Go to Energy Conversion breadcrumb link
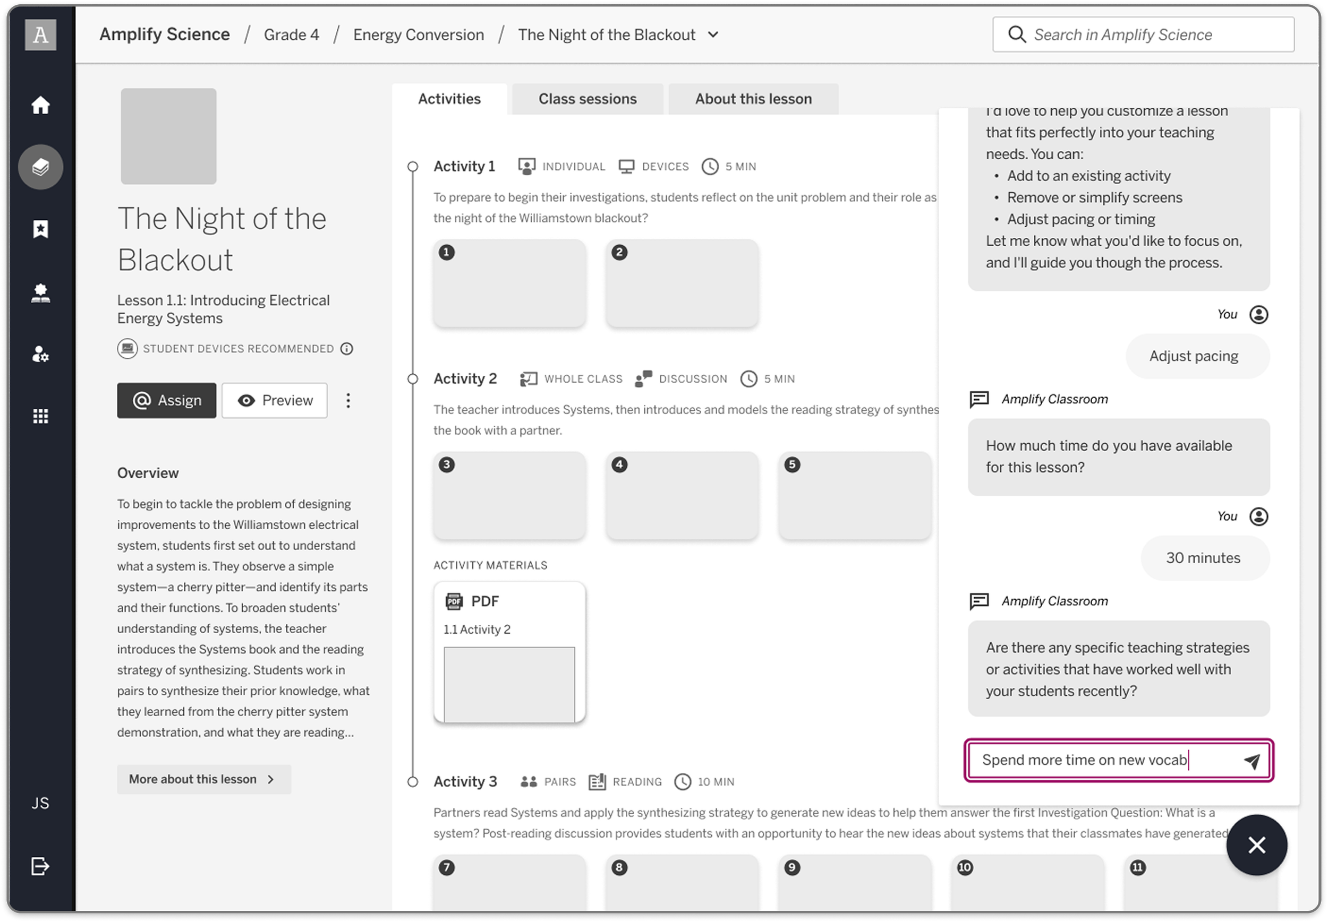Screen dimensions: 1328x922 coord(419,35)
